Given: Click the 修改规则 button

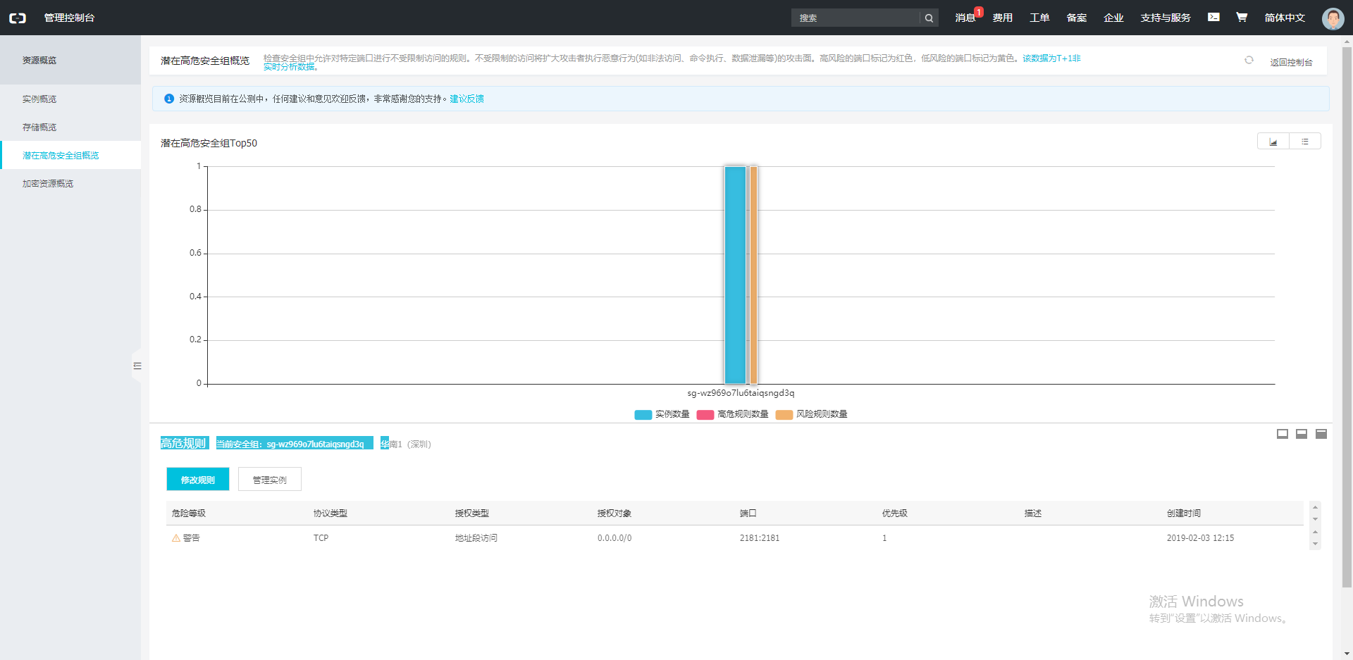Looking at the screenshot, I should pyautogui.click(x=198, y=479).
